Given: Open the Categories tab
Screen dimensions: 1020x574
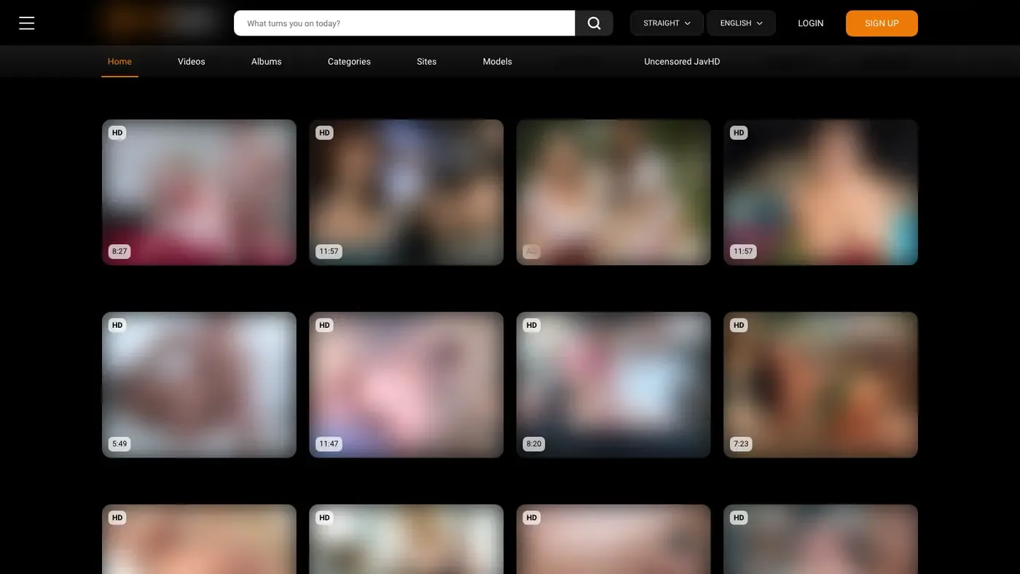Looking at the screenshot, I should coord(349,62).
